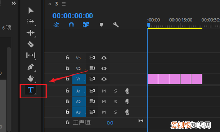Enable voice-over record on A2

127,102
